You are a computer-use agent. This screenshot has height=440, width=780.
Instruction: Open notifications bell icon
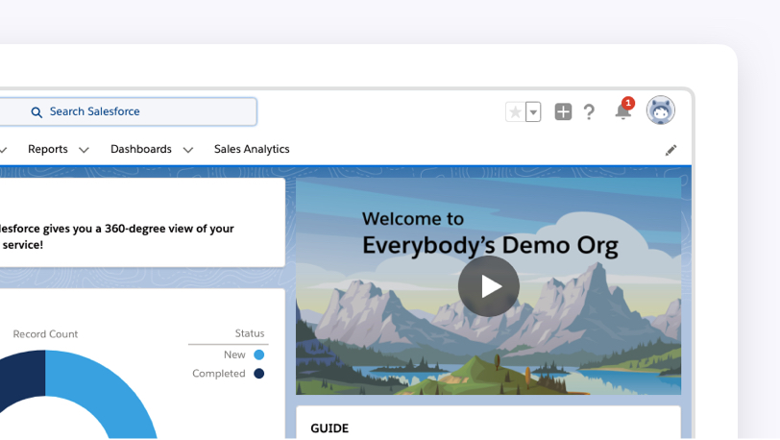tap(622, 110)
